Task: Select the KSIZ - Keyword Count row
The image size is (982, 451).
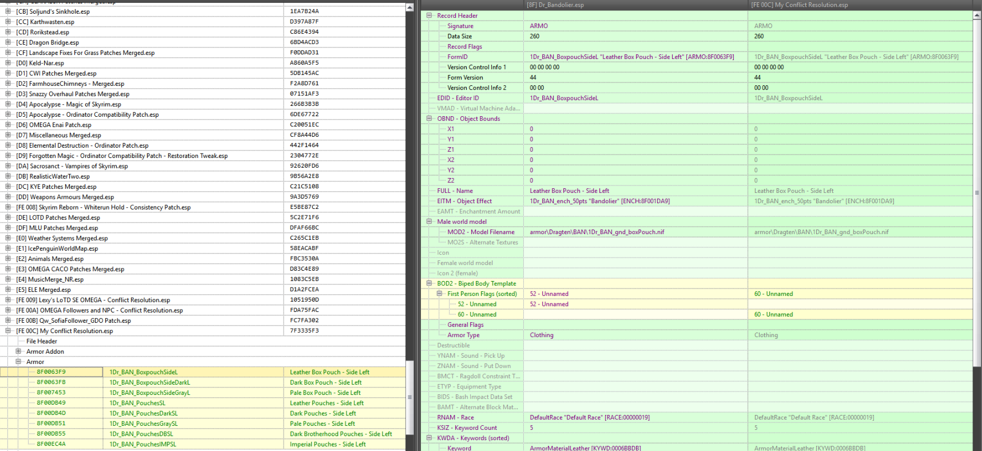Action: [467, 428]
